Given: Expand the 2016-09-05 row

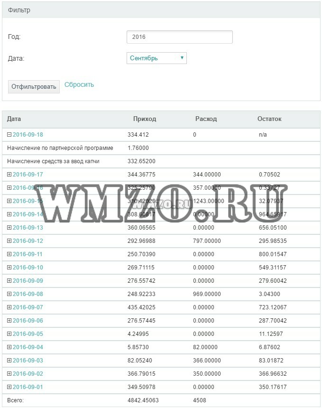Looking at the screenshot, I should click(x=9, y=334).
